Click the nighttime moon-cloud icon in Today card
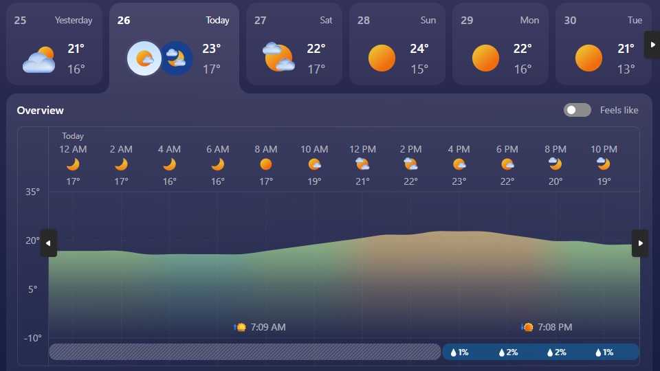The height and width of the screenshot is (371, 660). coord(177,58)
